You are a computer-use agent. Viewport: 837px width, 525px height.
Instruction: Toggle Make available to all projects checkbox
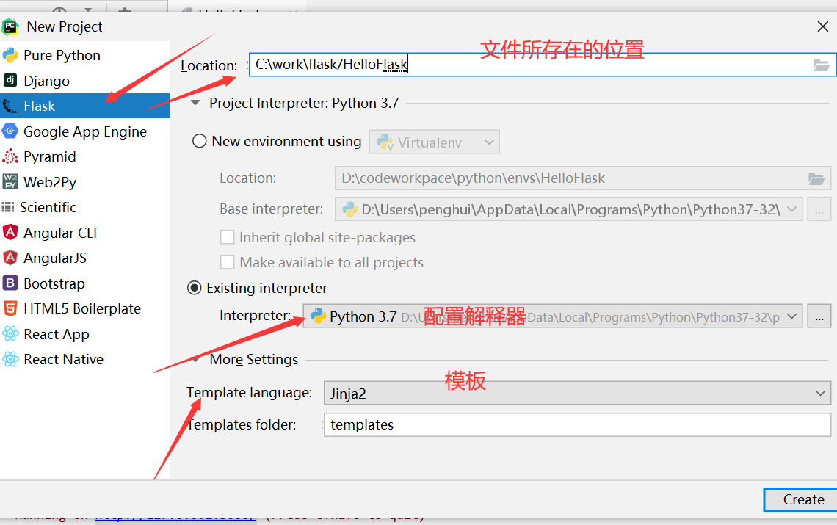click(228, 262)
